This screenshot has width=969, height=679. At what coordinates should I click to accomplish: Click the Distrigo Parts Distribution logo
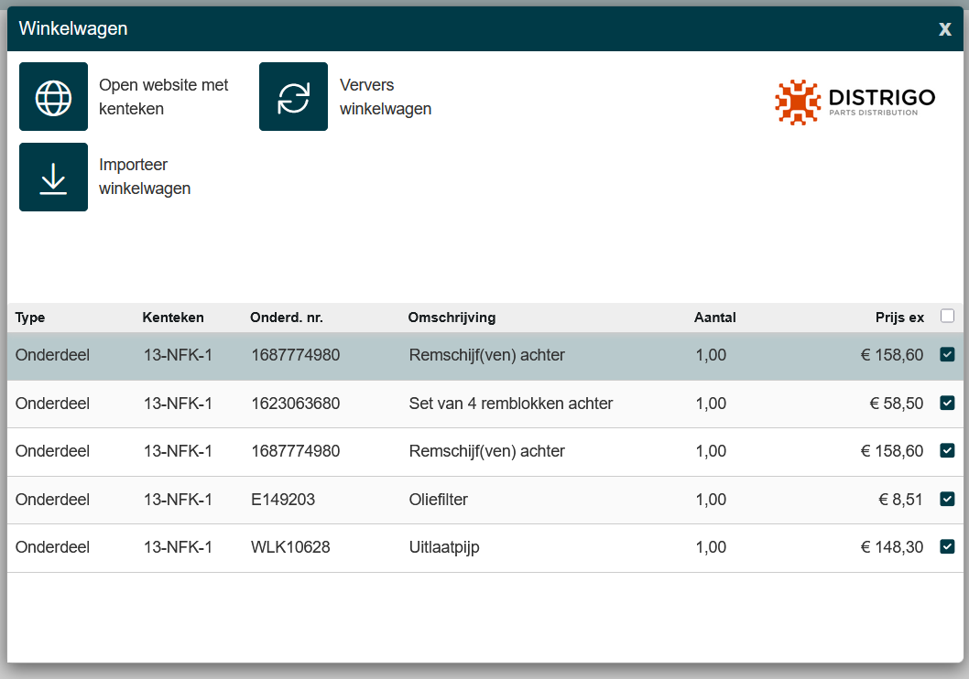pos(855,102)
